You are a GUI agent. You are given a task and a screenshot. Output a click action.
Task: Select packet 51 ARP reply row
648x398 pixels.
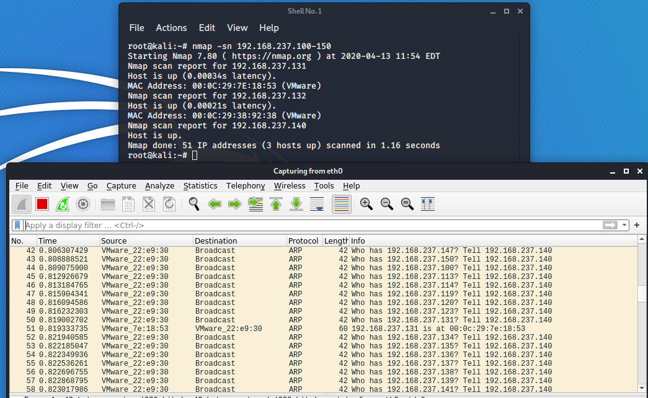click(x=310, y=329)
